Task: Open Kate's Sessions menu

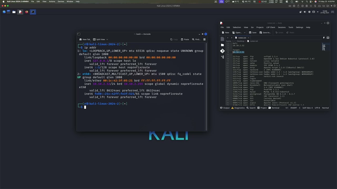Action: [282, 27]
